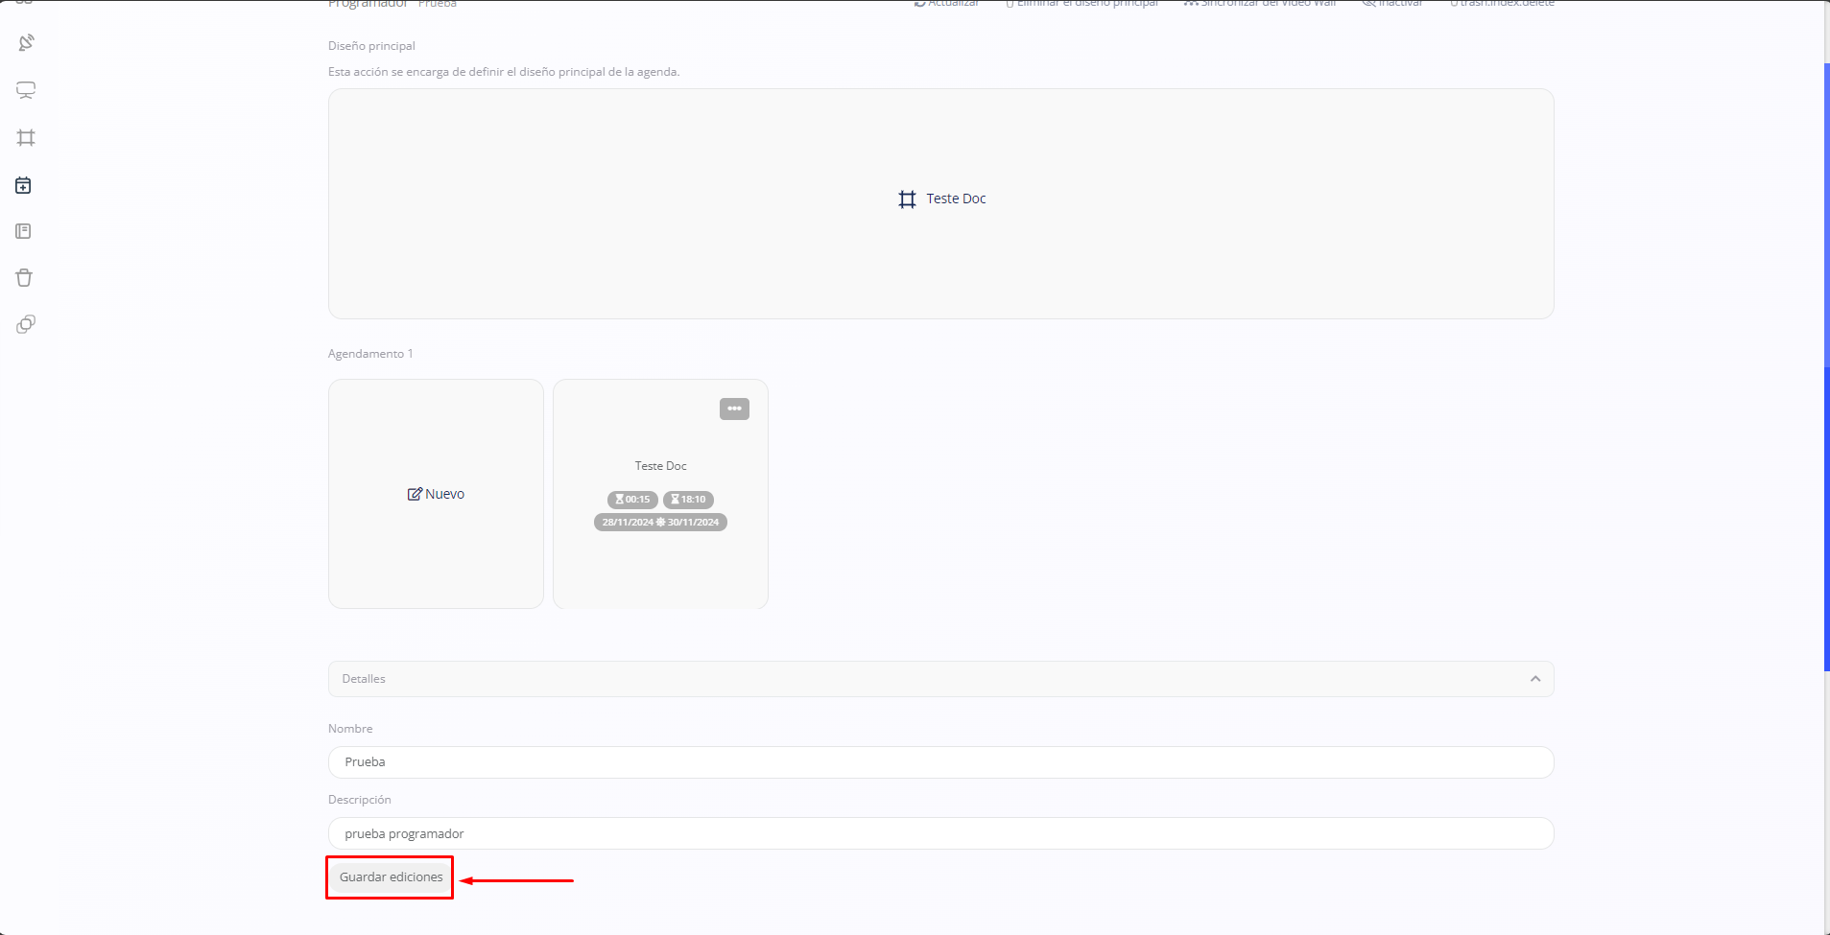The width and height of the screenshot is (1830, 935).
Task: Open the satellite dish broadcast sidebar icon
Action: point(26,43)
